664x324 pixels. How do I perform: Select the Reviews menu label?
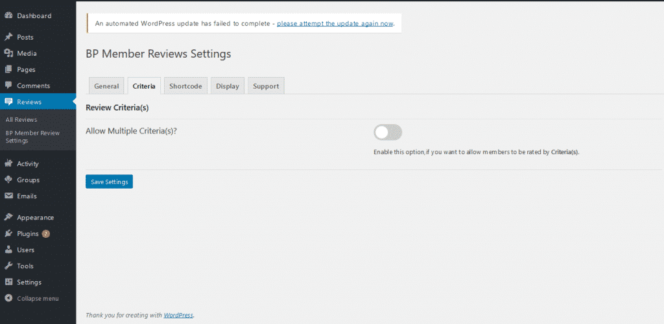point(29,102)
